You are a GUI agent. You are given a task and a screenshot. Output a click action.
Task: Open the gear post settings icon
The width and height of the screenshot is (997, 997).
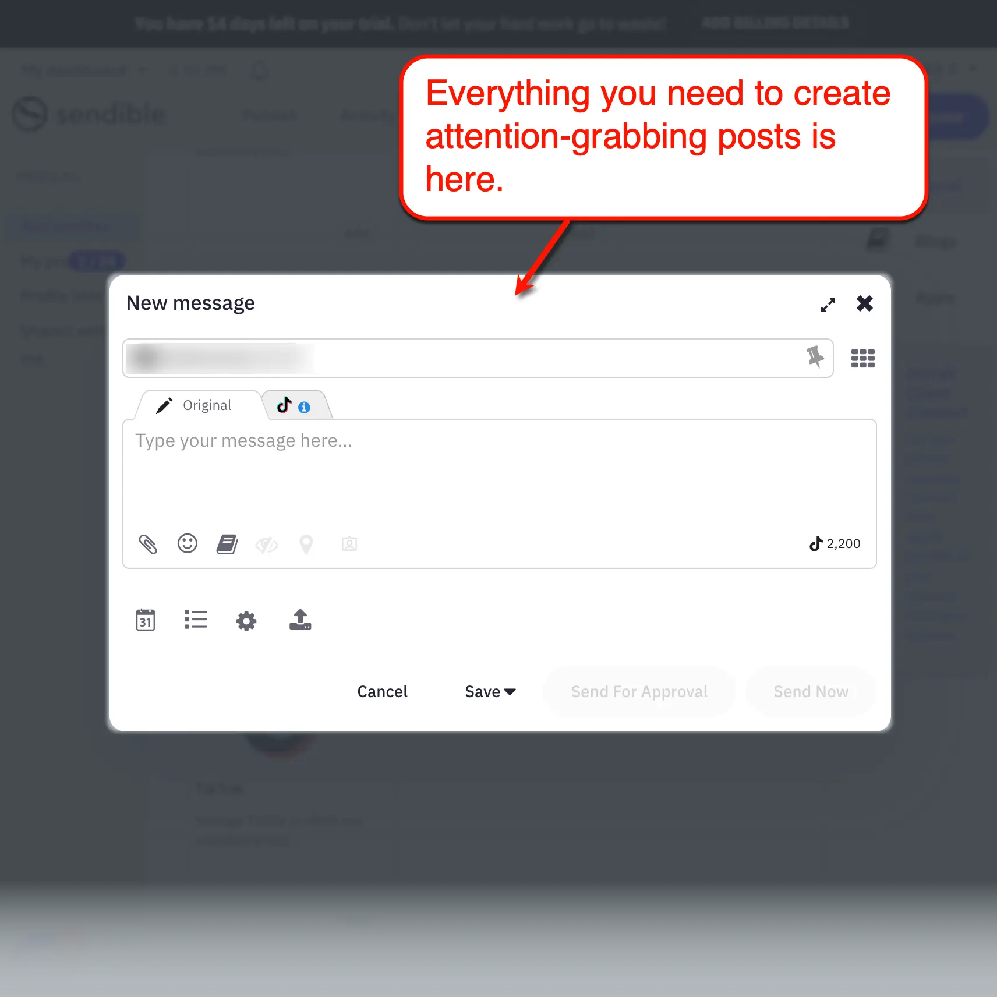tap(246, 621)
